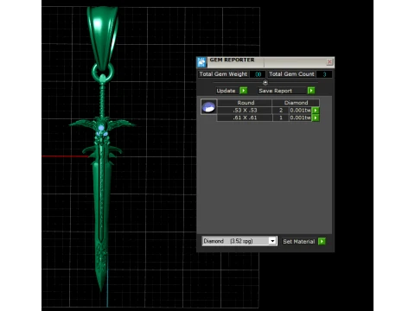Close the Gem Reporter window
This screenshot has width=415, height=311.
[329, 61]
